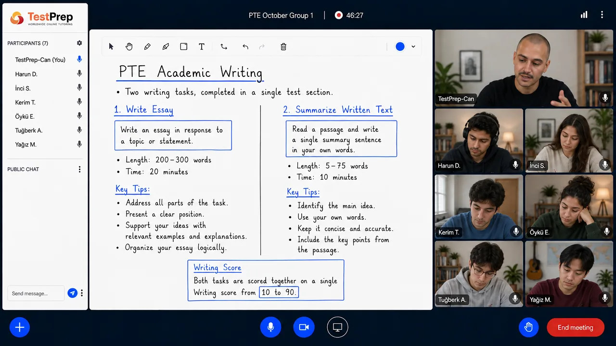Screen dimensions: 616x346
Task: Expand the color picker dropdown arrow
Action: point(413,47)
